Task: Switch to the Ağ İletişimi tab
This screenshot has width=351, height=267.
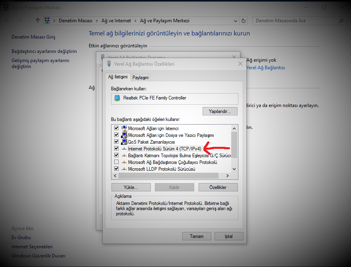Action: pos(118,77)
